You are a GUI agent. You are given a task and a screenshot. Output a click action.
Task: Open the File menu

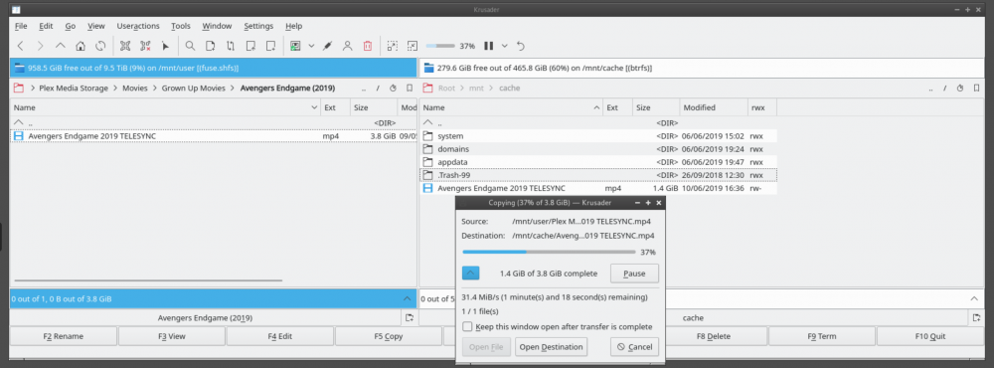point(21,26)
